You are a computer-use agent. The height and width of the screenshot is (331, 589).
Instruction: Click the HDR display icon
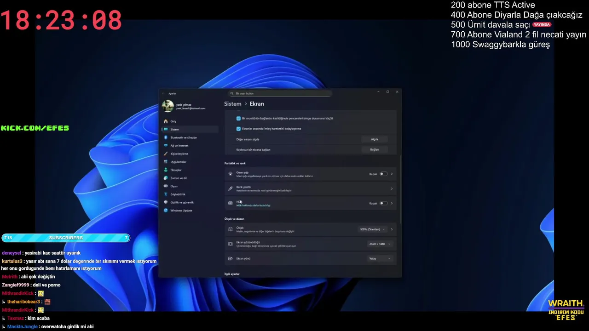click(231, 203)
